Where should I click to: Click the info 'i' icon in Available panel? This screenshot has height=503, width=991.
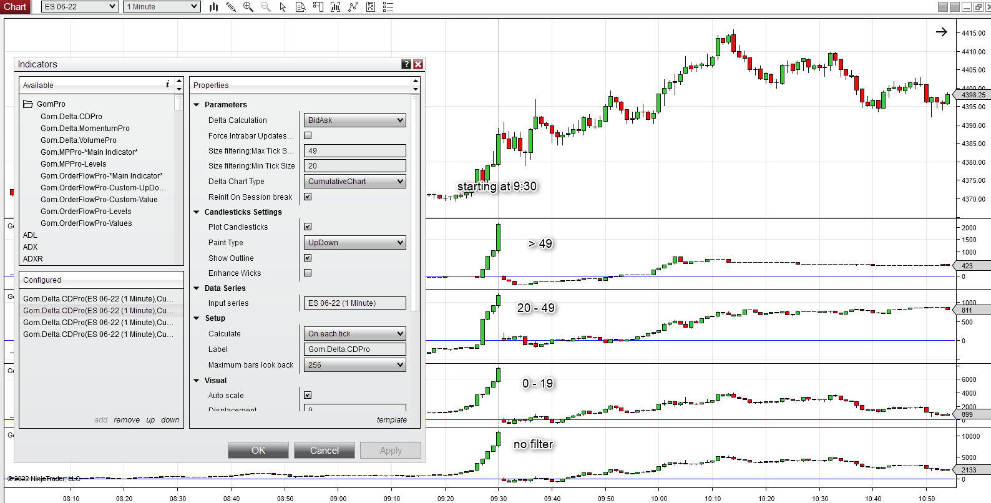click(167, 84)
